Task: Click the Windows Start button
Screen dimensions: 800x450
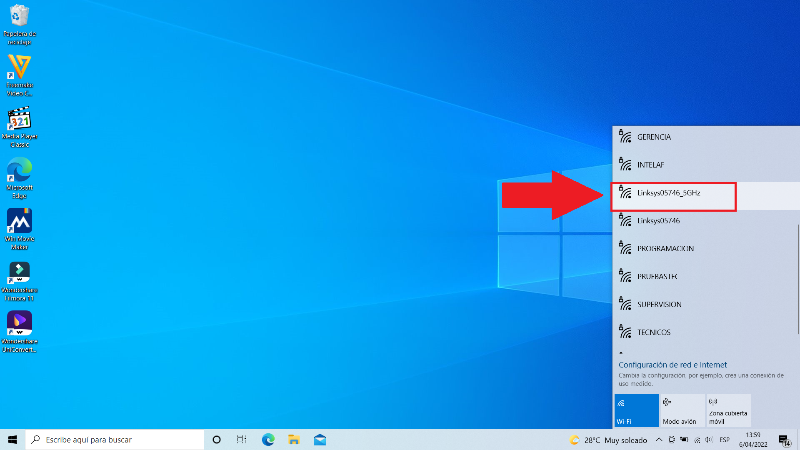Action: (x=12, y=440)
